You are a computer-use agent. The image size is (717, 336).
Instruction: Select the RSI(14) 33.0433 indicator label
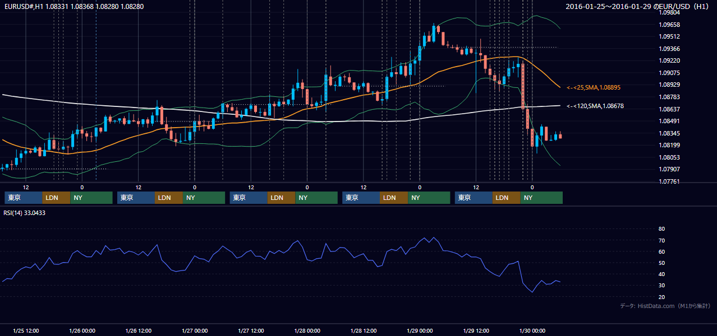point(25,213)
